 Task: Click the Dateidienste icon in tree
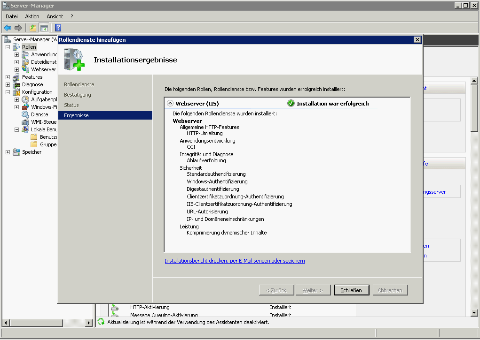point(25,62)
